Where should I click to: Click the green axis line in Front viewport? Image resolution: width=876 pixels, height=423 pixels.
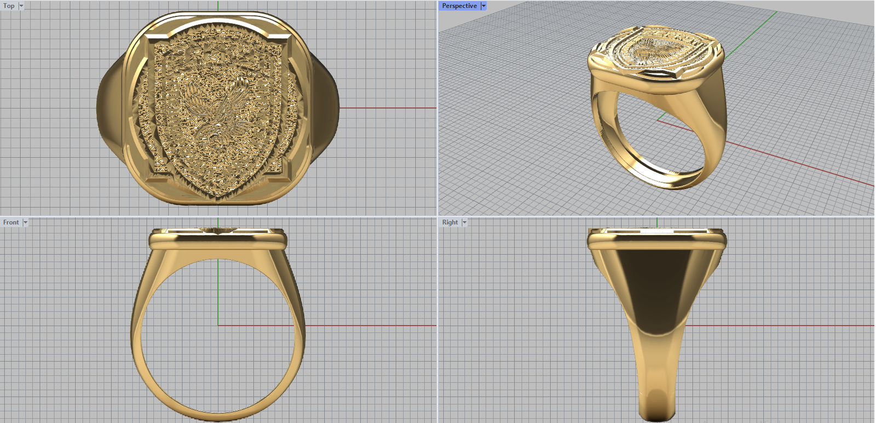(218, 290)
